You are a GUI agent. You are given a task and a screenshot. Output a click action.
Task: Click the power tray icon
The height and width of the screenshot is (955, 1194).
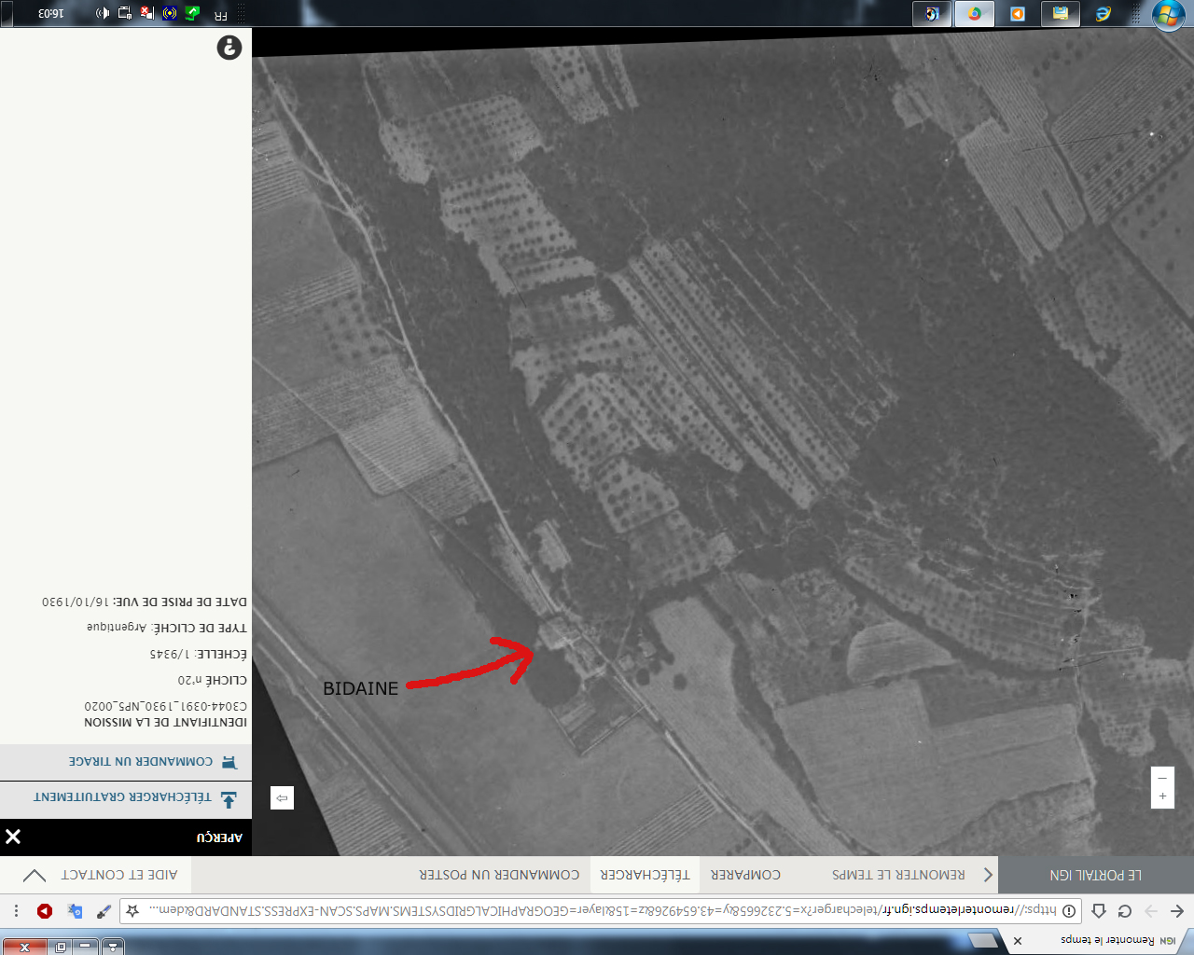[125, 13]
